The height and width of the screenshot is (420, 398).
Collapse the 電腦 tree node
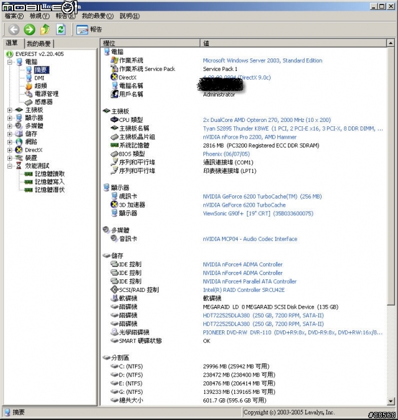click(9, 62)
